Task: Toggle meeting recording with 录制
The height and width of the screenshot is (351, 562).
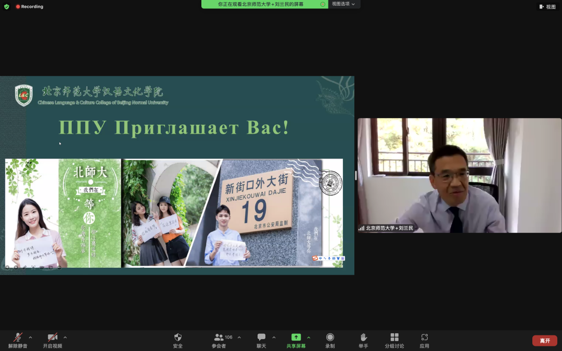Action: [x=330, y=341]
